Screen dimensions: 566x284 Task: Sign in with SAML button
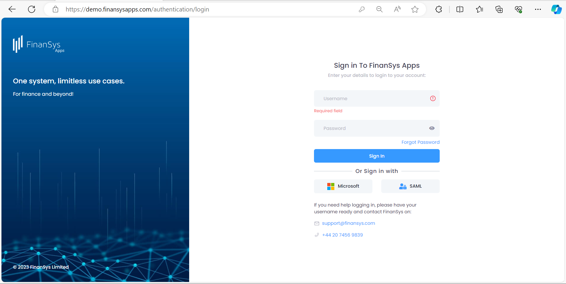coord(410,186)
